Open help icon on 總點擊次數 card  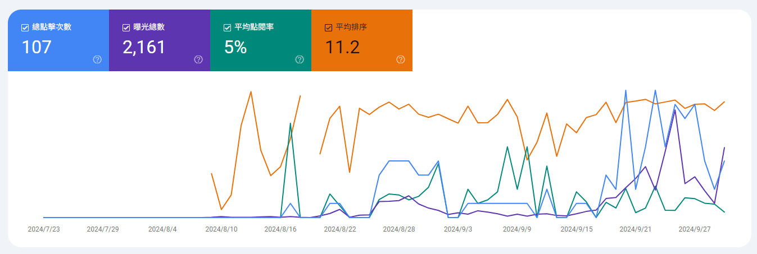coord(97,59)
